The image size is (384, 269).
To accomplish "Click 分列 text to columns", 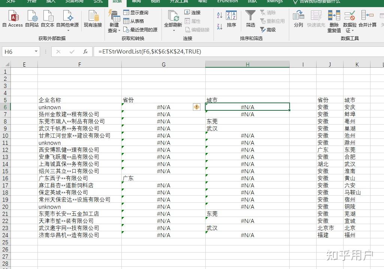I will 298,19.
